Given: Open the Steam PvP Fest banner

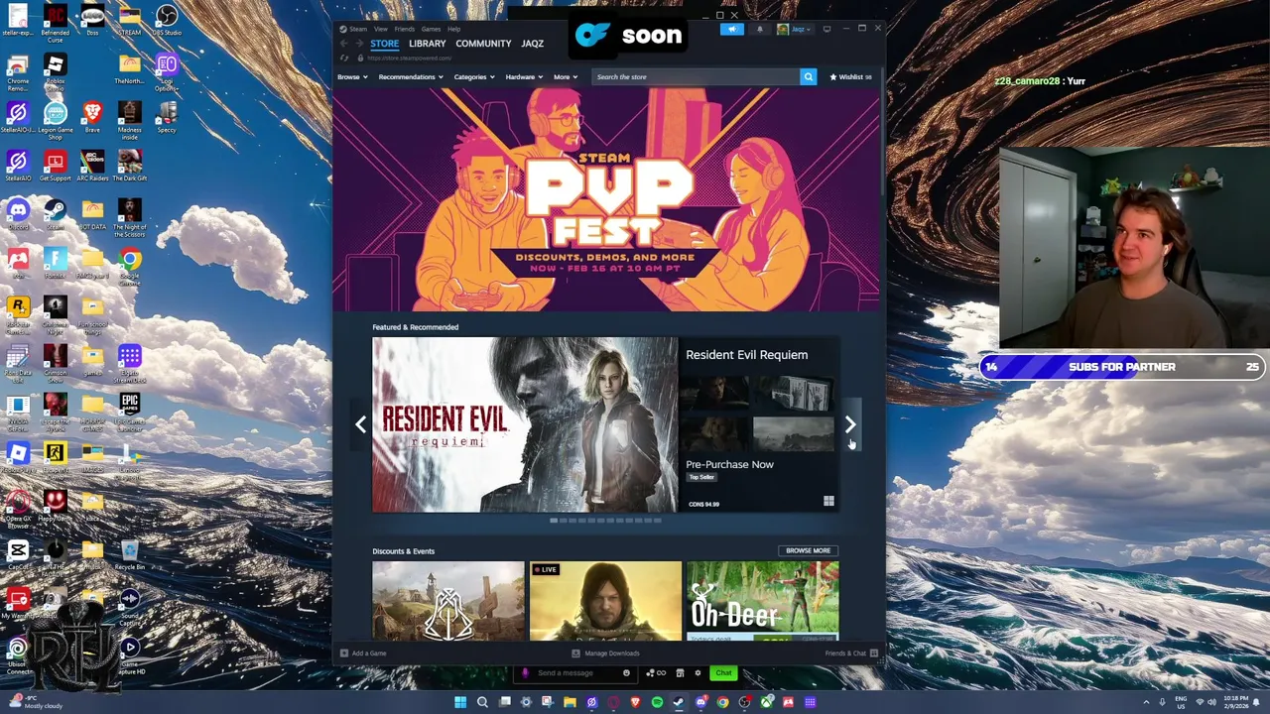Looking at the screenshot, I should [606, 199].
